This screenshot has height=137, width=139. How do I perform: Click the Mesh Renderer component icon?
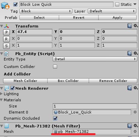click(x=6, y=88)
